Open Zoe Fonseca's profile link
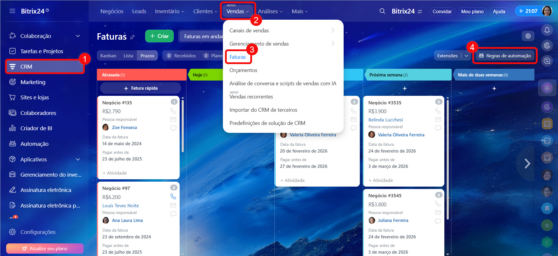The height and width of the screenshot is (256, 558). click(124, 128)
